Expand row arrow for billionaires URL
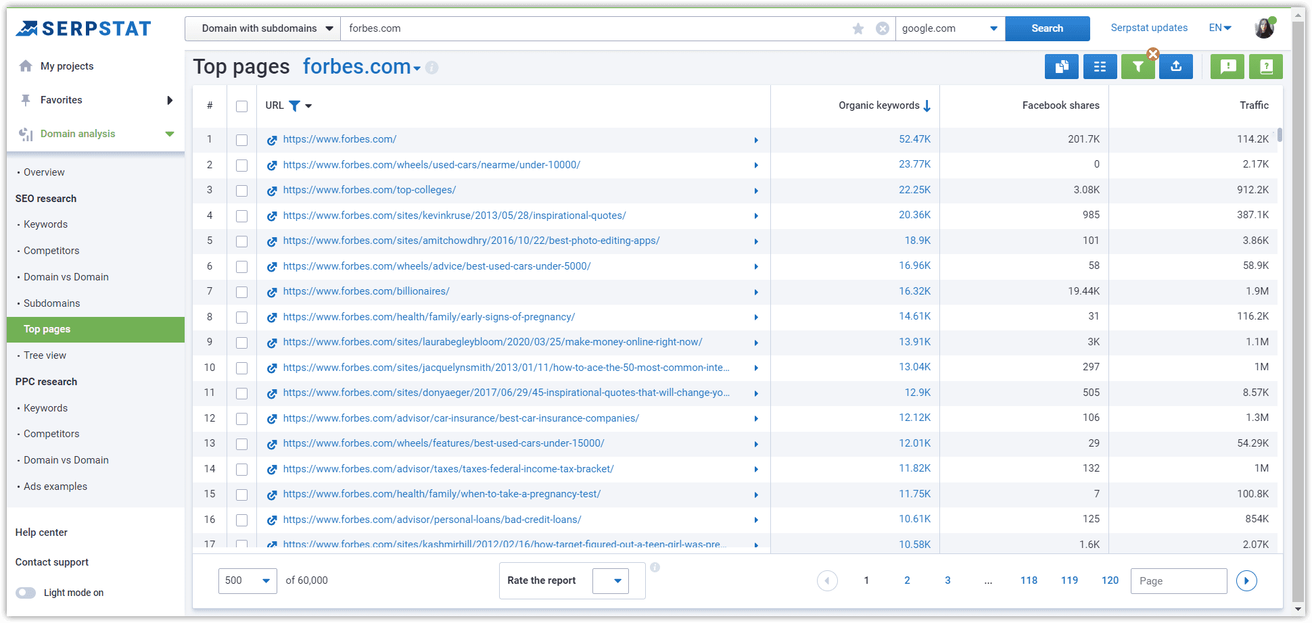Screen dimensions: 1312x623 pyautogui.click(x=756, y=293)
